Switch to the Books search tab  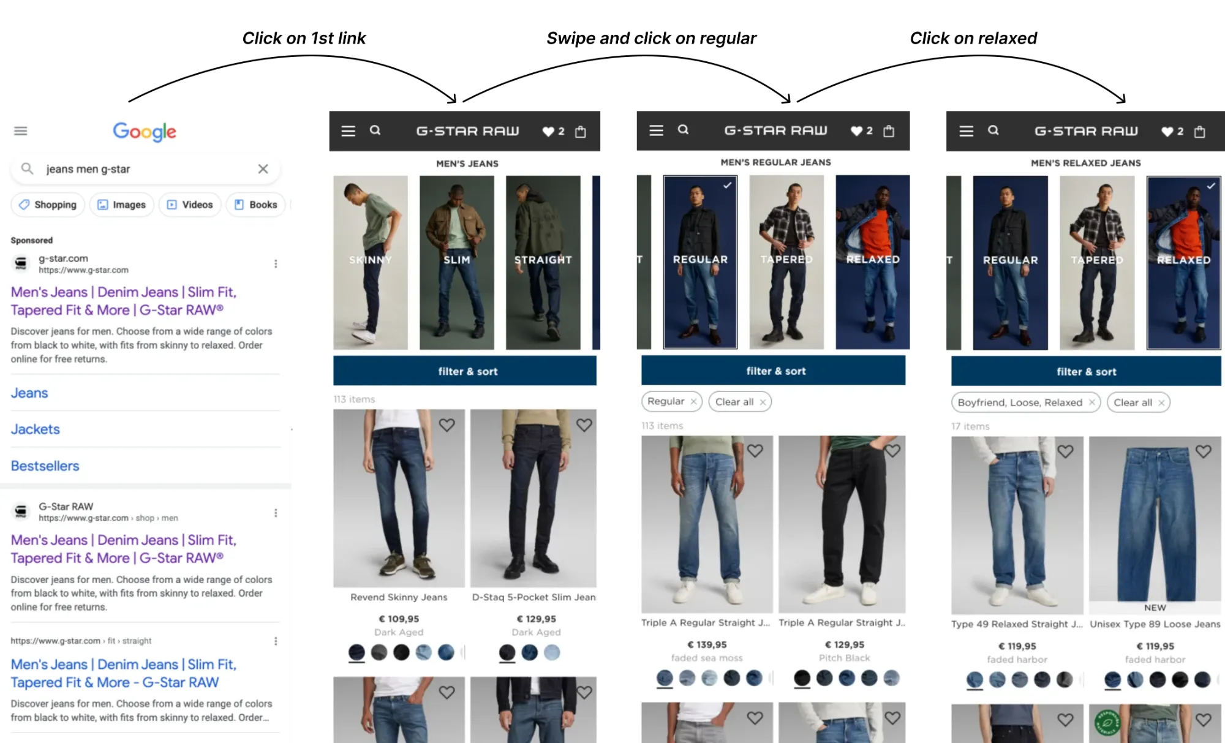coord(256,205)
